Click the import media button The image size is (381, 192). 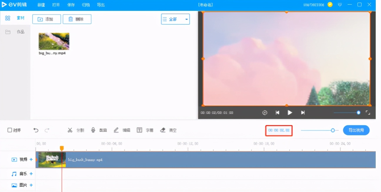click(x=46, y=19)
